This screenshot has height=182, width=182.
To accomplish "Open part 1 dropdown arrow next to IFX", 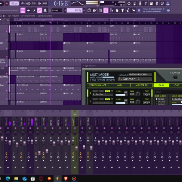I will pos(112,91).
